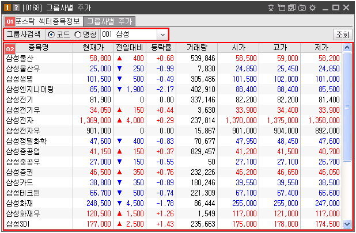Click 삼성화재우 change value 1,500
Viewport: 356px width, 233px height.
coord(135,214)
